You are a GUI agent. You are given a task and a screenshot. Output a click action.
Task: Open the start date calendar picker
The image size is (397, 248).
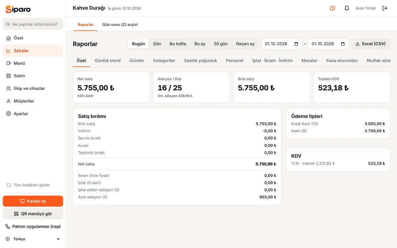coord(296,44)
